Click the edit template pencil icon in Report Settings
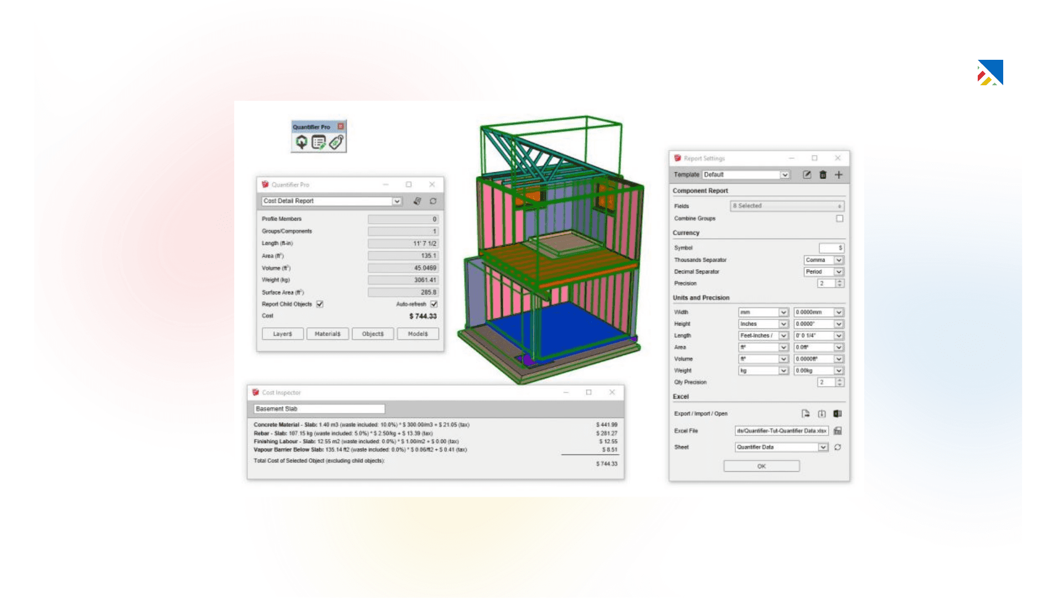1063x598 pixels. 807,174
